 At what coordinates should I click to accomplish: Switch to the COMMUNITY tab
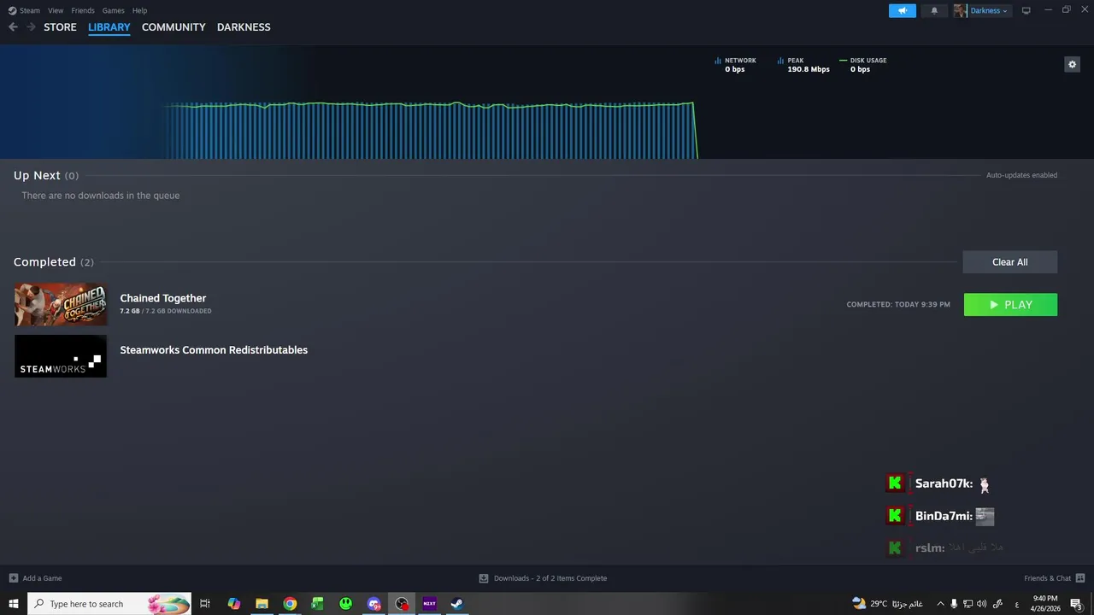tap(174, 27)
